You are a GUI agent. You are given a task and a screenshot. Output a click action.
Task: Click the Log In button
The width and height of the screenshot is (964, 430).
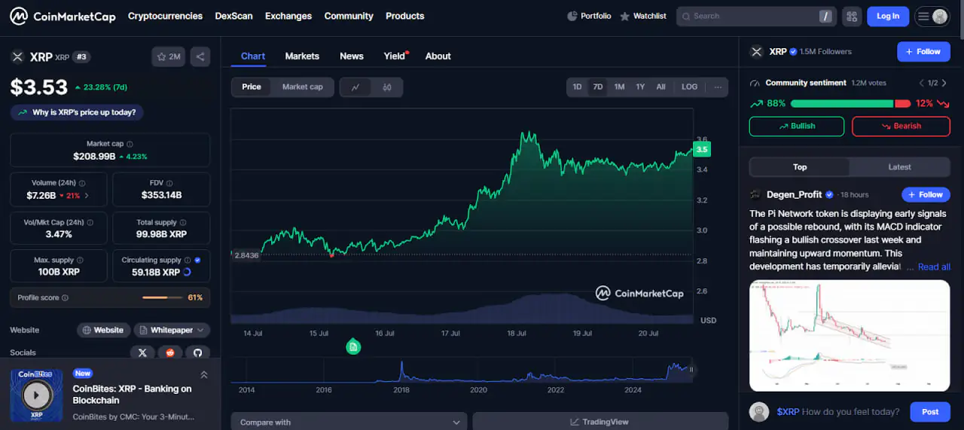pos(888,17)
